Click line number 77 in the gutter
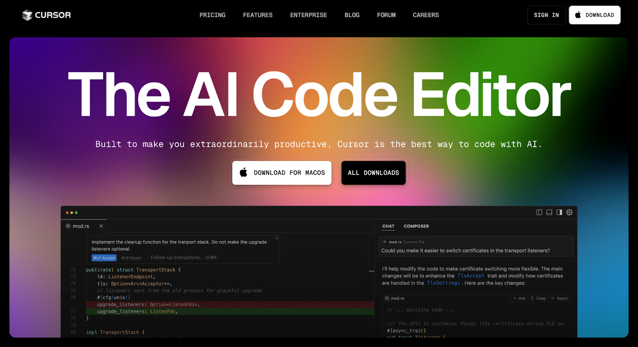Image resolution: width=638 pixels, height=347 pixels. point(73,312)
